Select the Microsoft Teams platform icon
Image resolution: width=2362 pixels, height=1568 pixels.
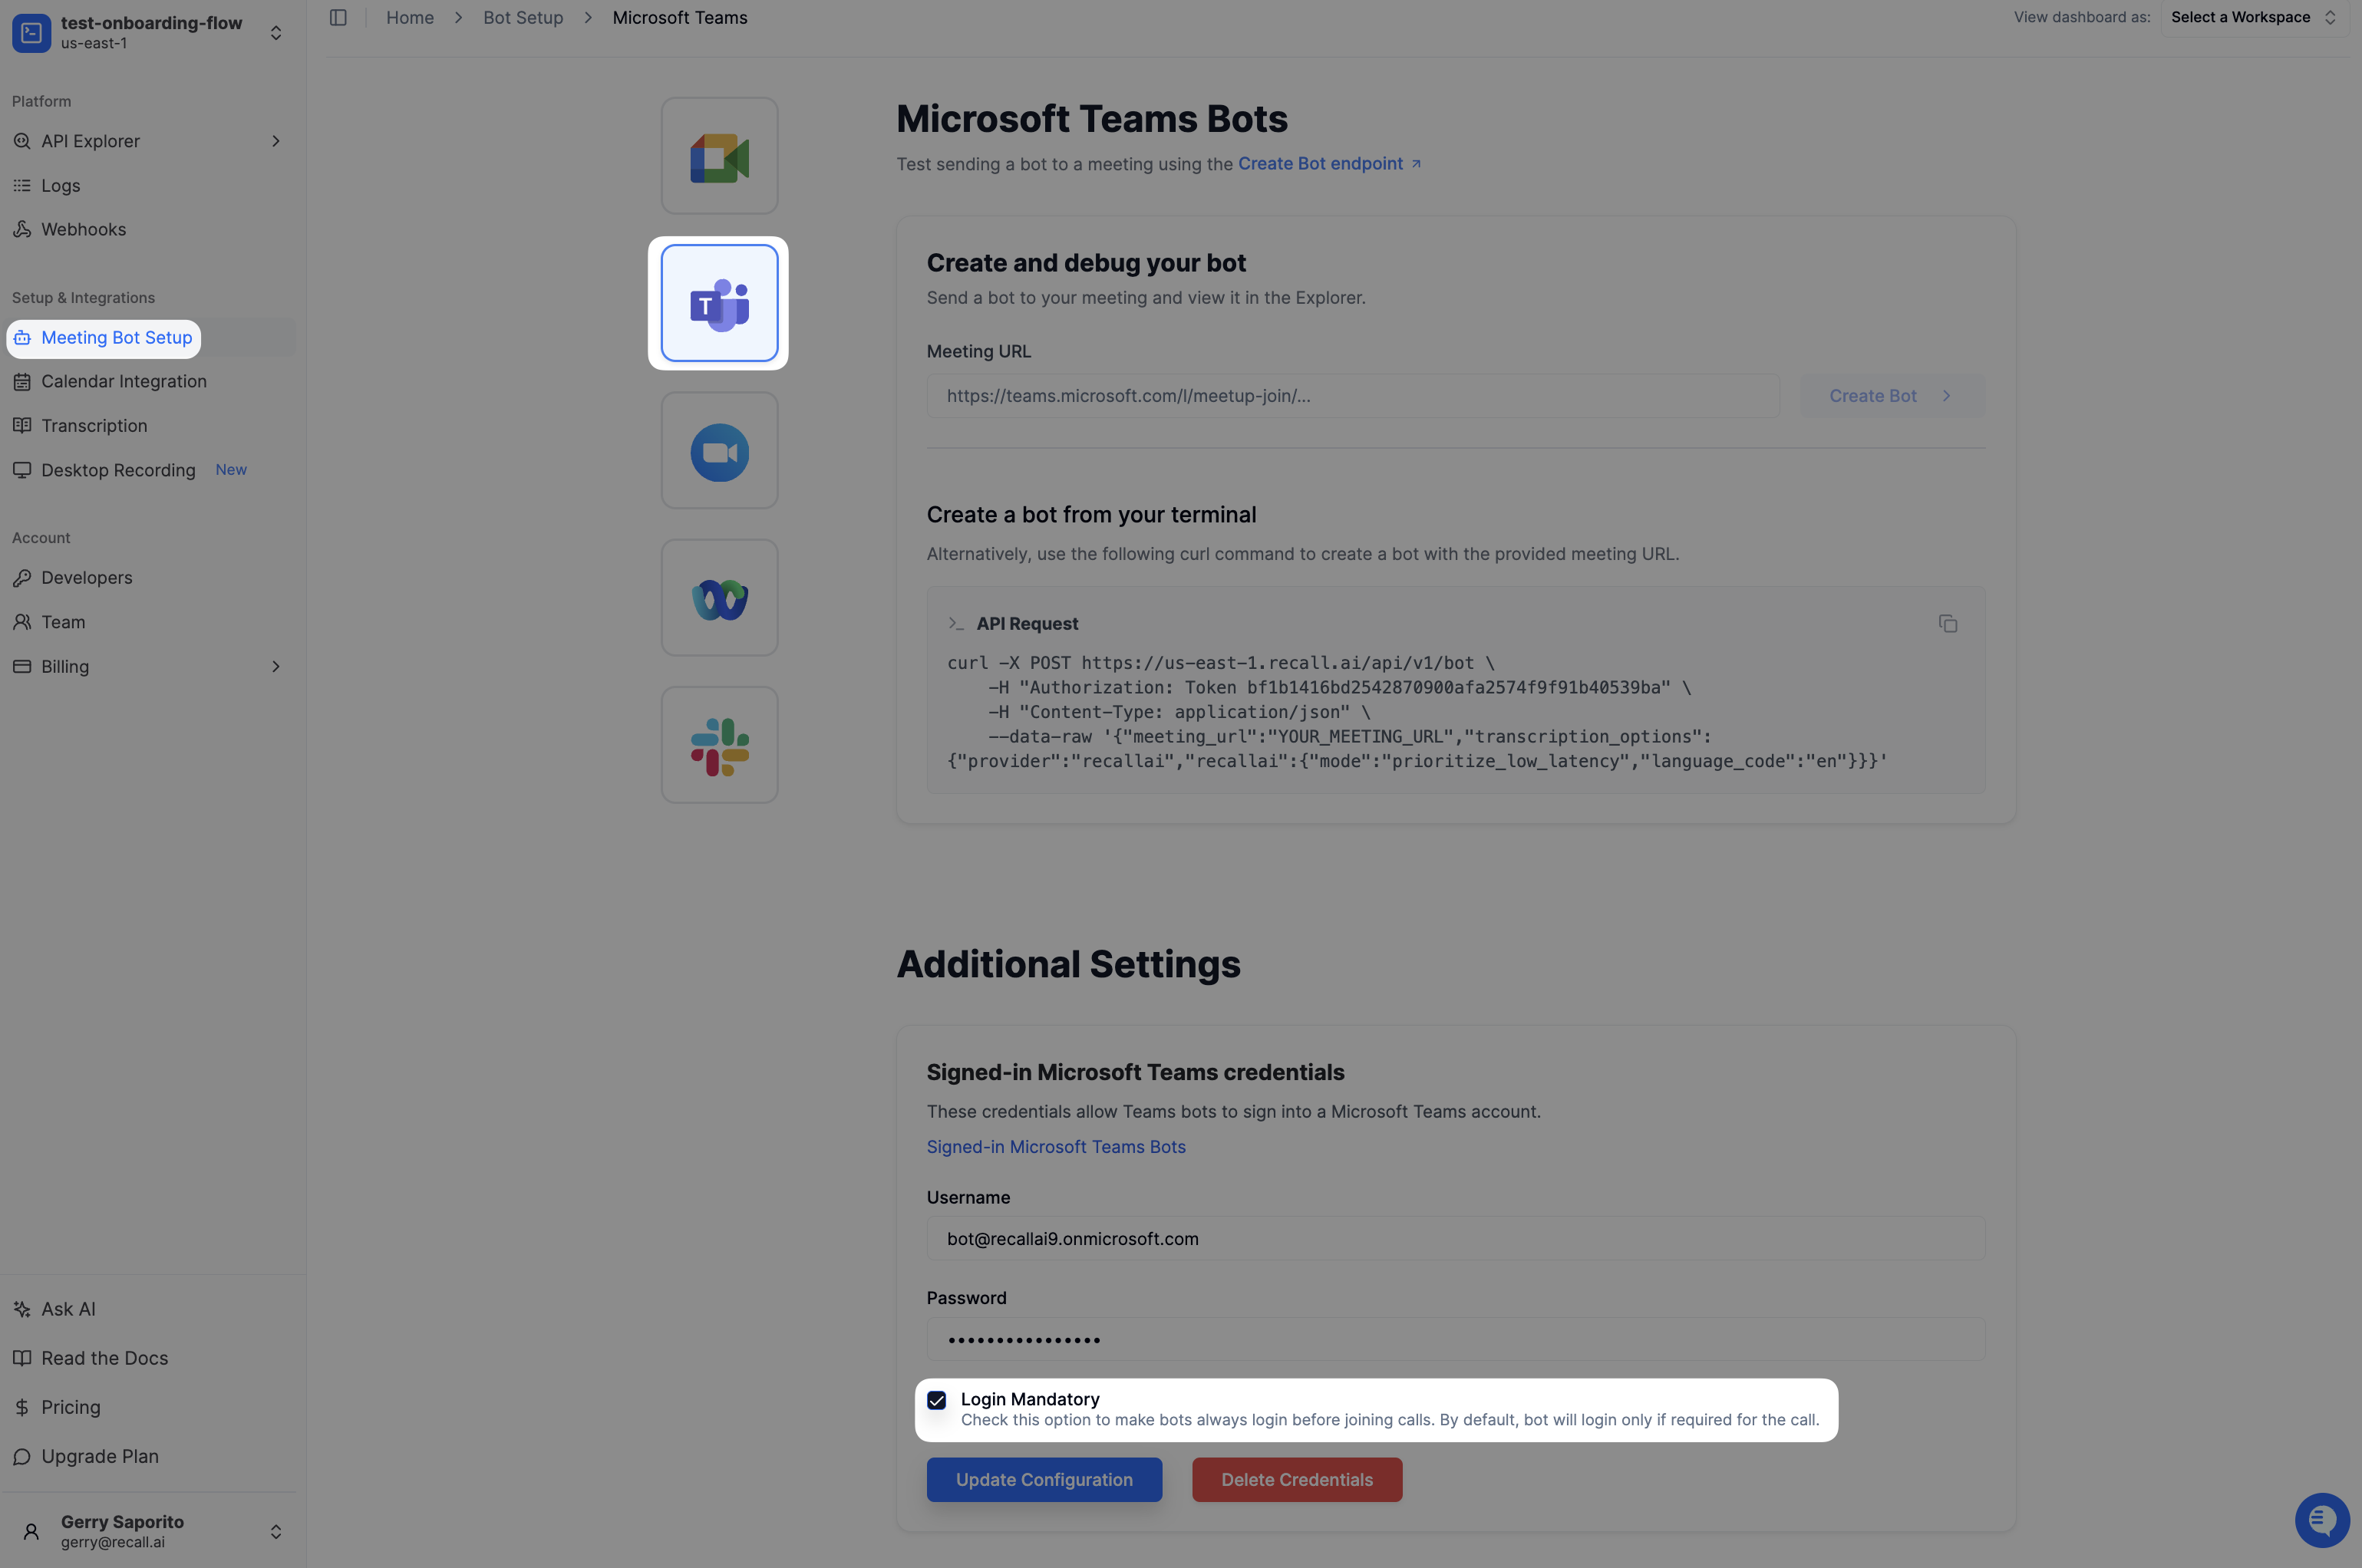coord(719,303)
